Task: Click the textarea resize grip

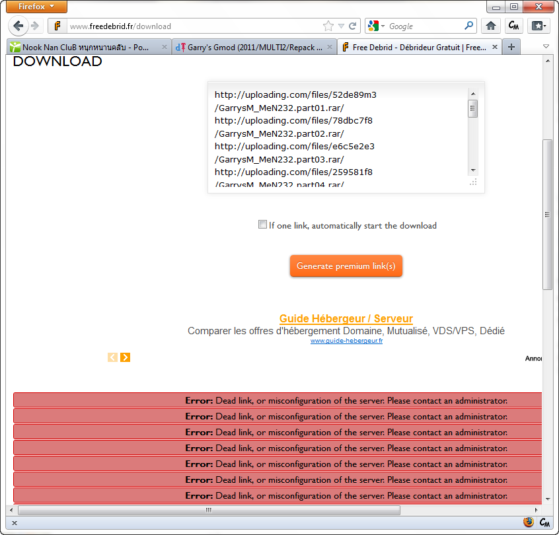Action: (473, 182)
